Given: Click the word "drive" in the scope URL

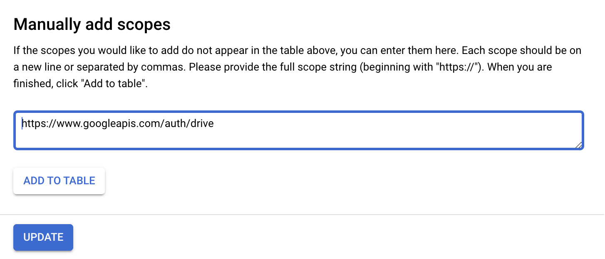Looking at the screenshot, I should [202, 124].
